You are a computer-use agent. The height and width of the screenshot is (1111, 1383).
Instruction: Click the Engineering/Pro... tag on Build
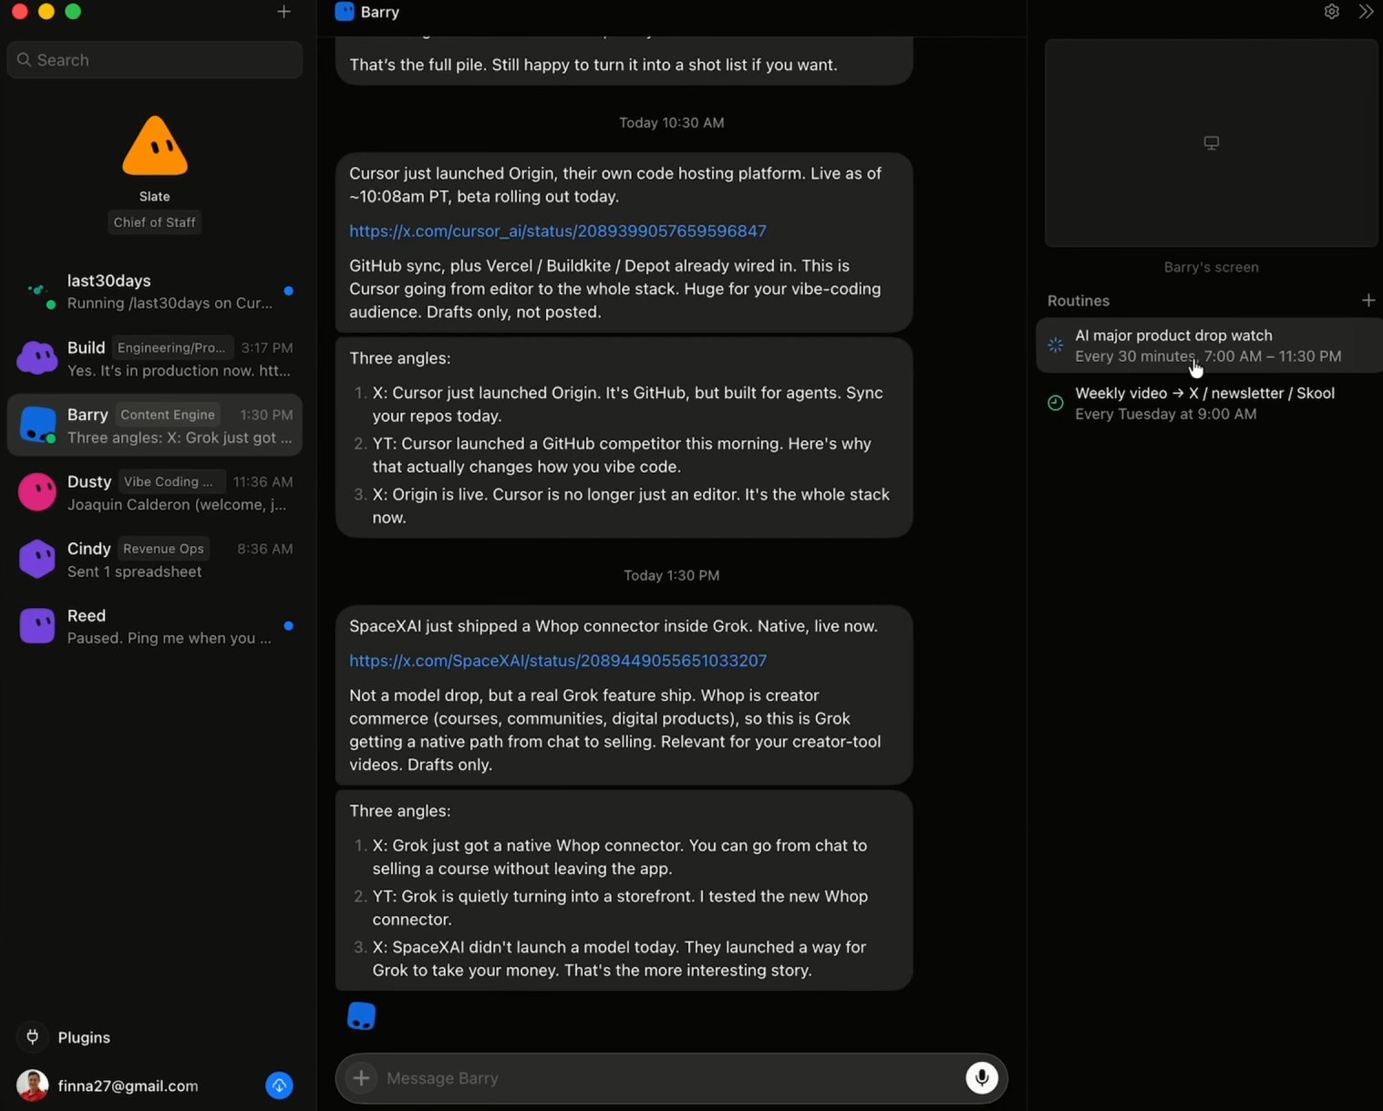(171, 348)
